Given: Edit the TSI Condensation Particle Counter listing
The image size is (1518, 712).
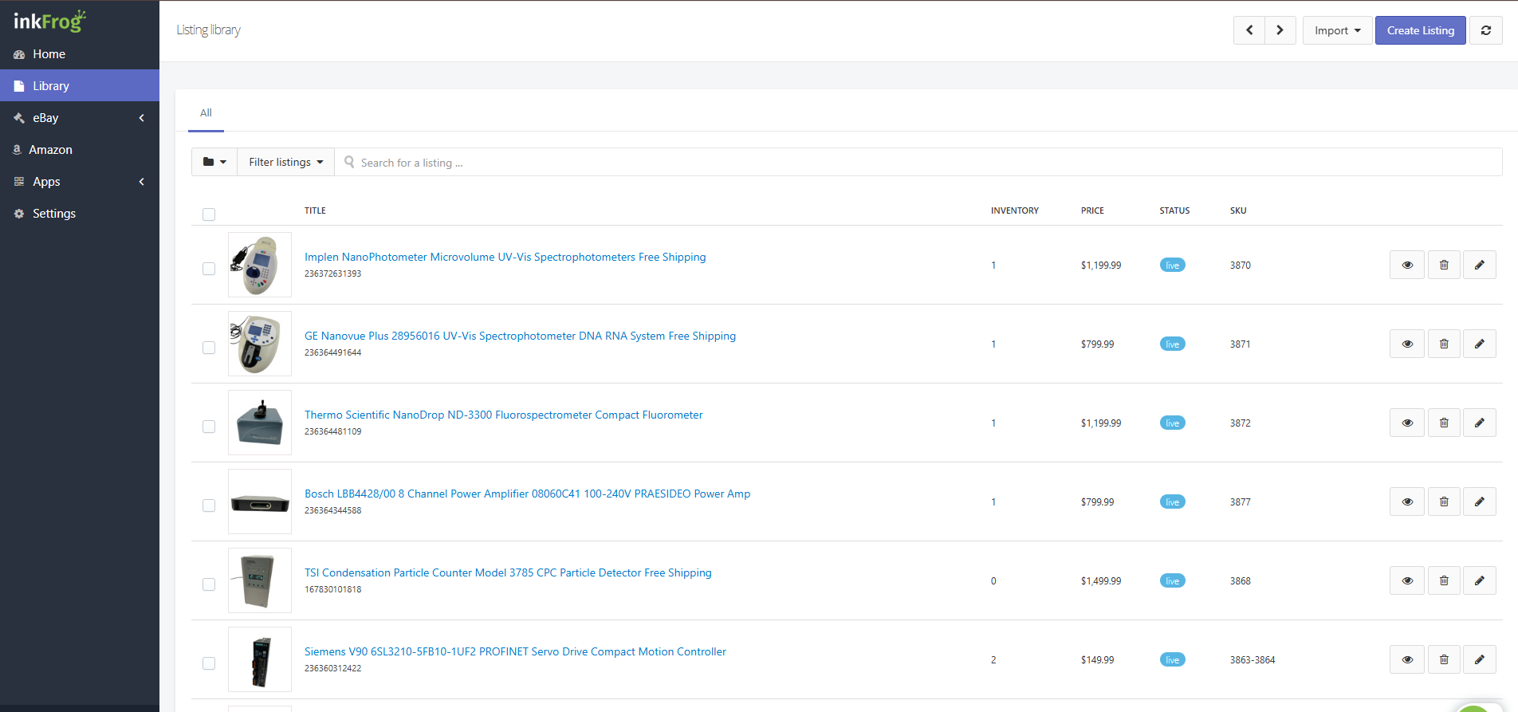Looking at the screenshot, I should 1480,580.
